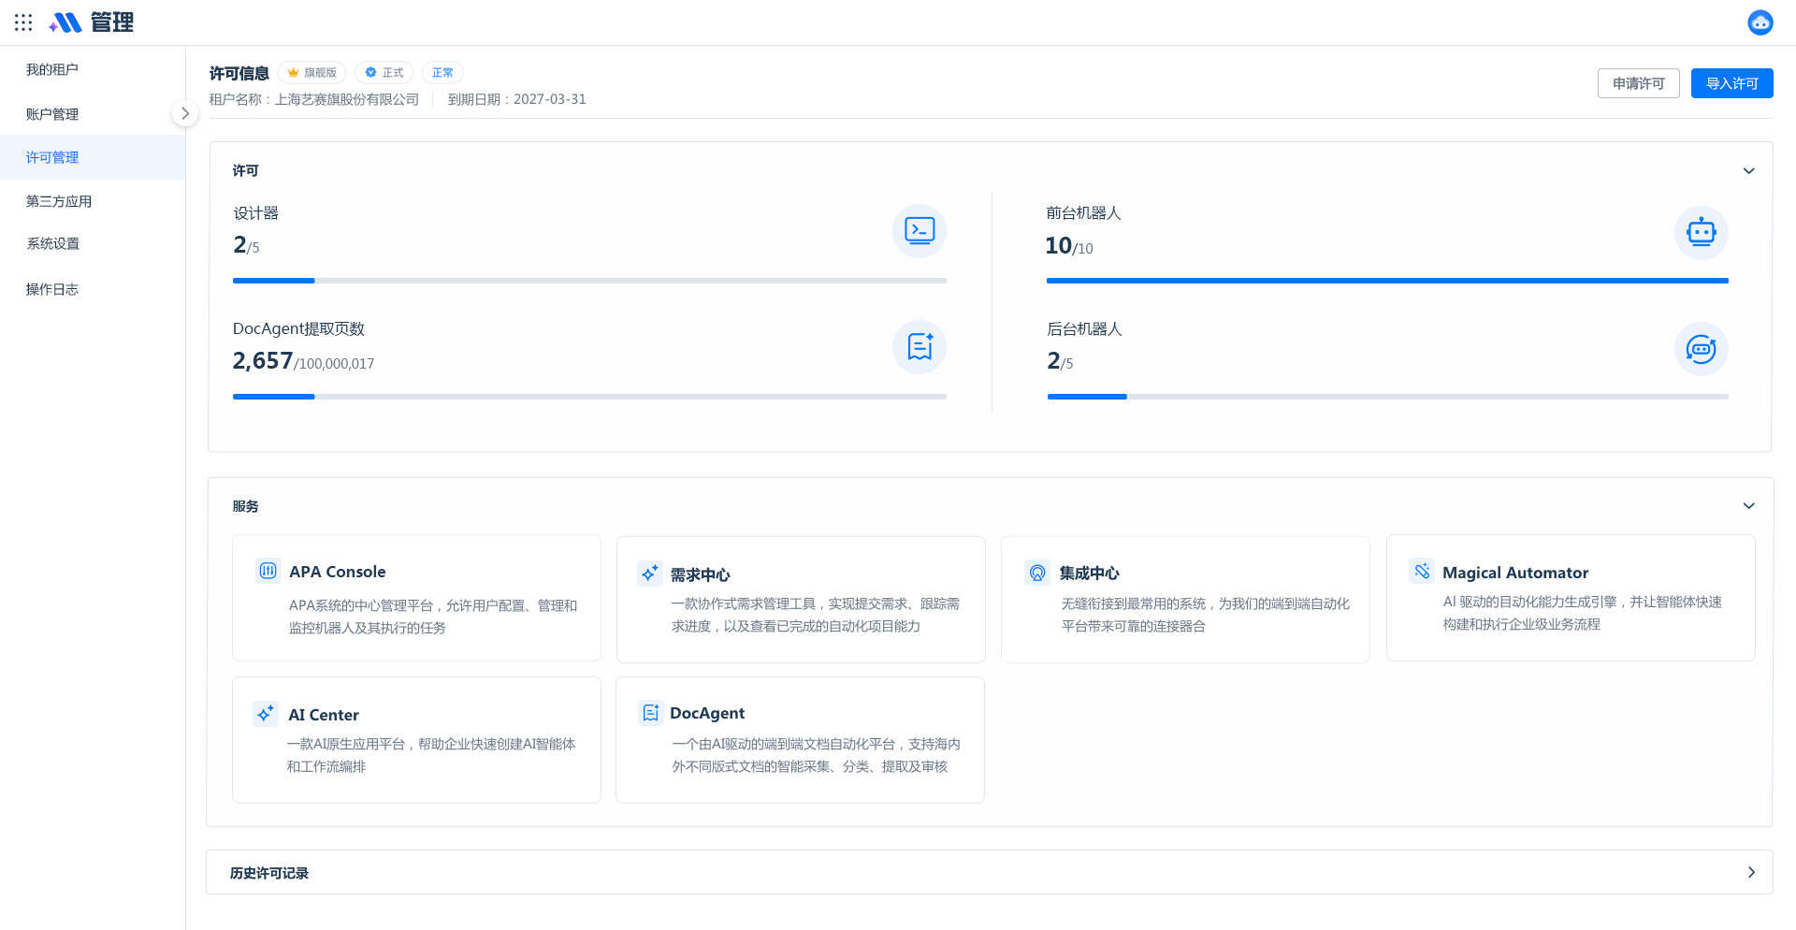Expand the 历史许可记录 chevron
Image resolution: width=1796 pixels, height=930 pixels.
point(1751,872)
